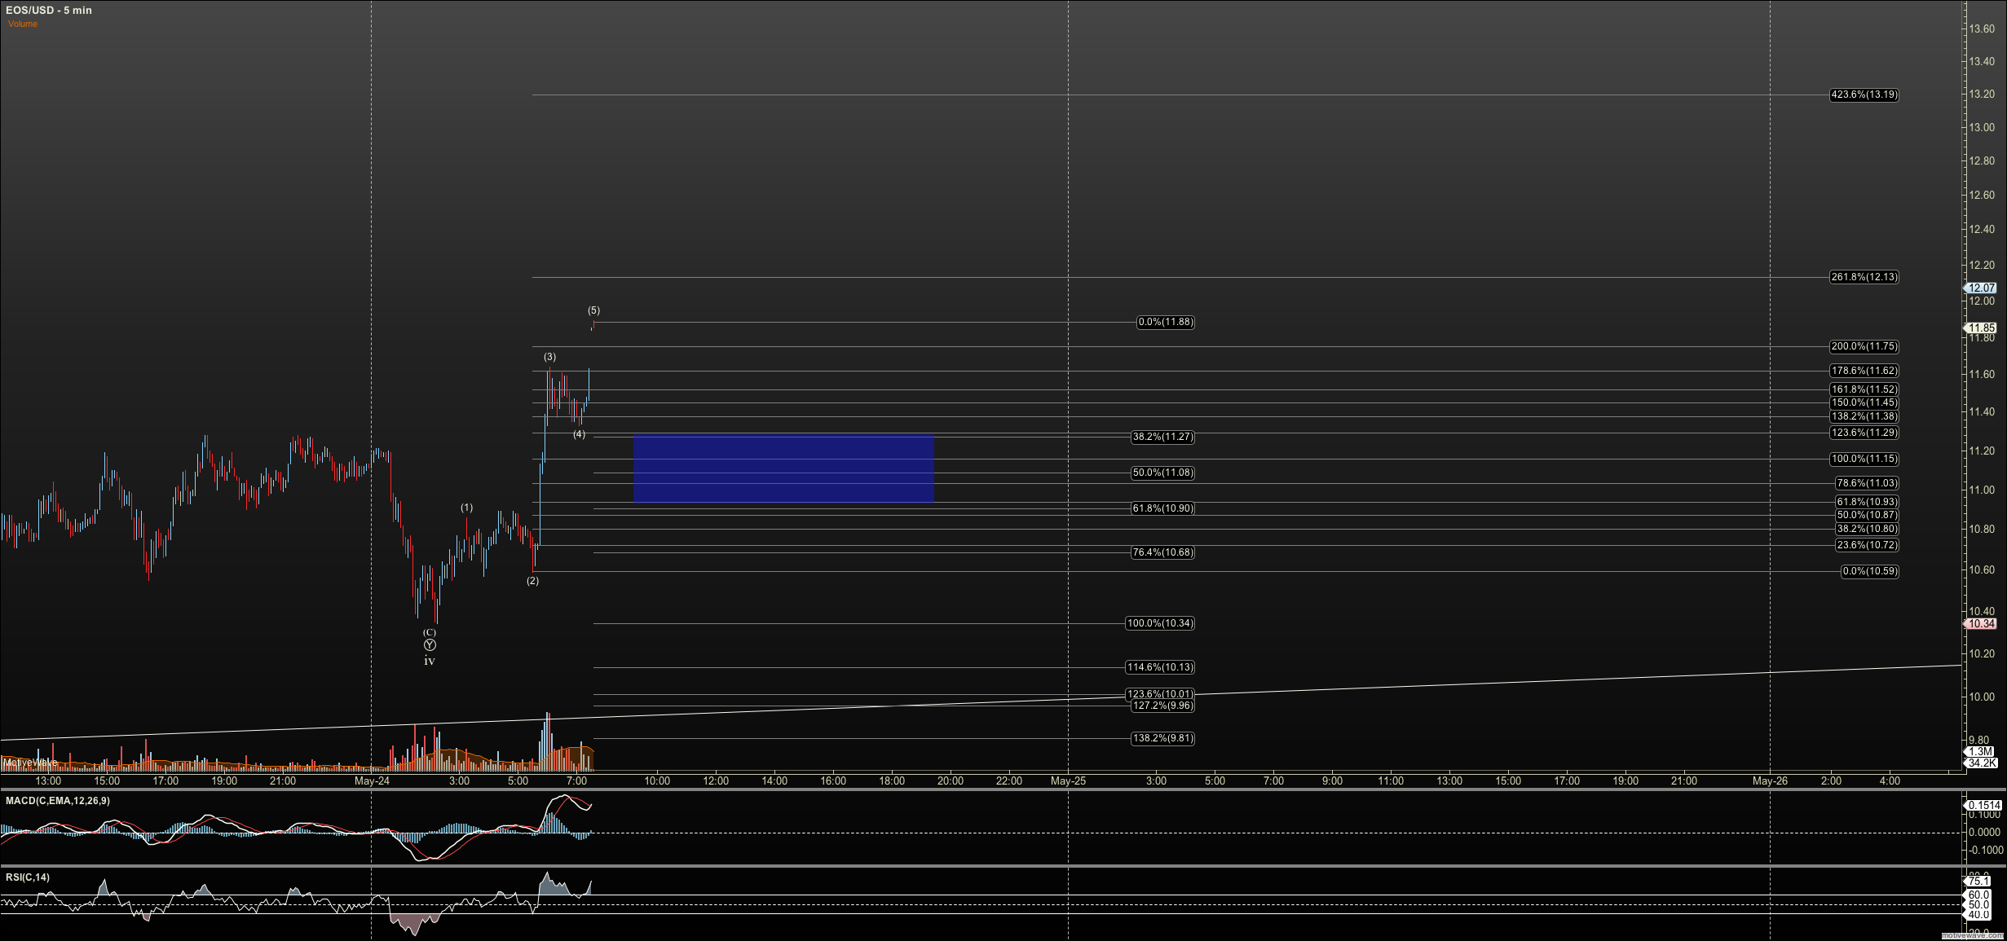Select the 0.0%(10.59) base level label
The width and height of the screenshot is (2007, 941).
tap(1870, 571)
